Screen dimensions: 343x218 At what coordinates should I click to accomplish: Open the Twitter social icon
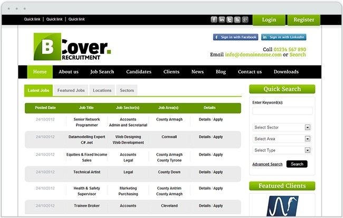[x=230, y=20]
